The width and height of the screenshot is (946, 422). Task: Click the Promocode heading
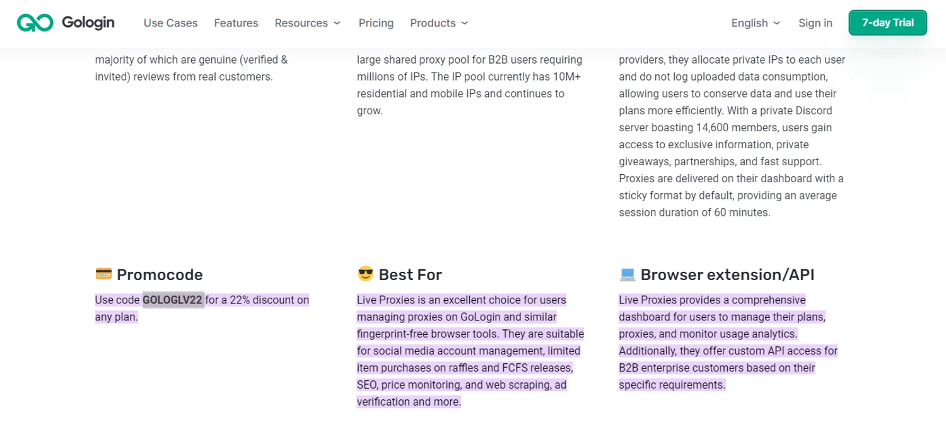[160, 275]
